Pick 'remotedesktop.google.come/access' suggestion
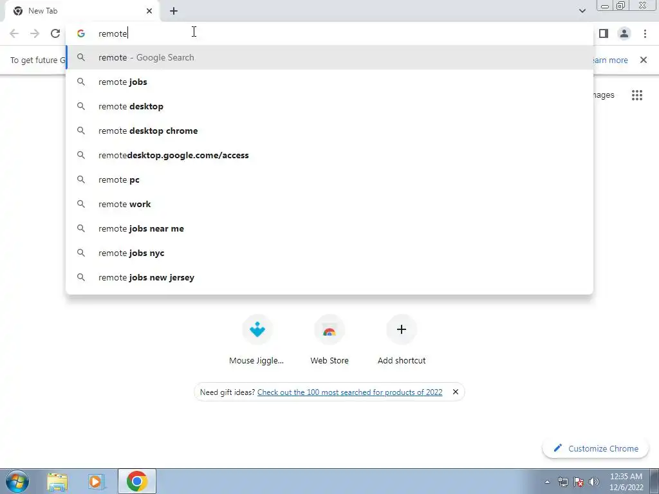Image resolution: width=659 pixels, height=494 pixels. (329, 155)
